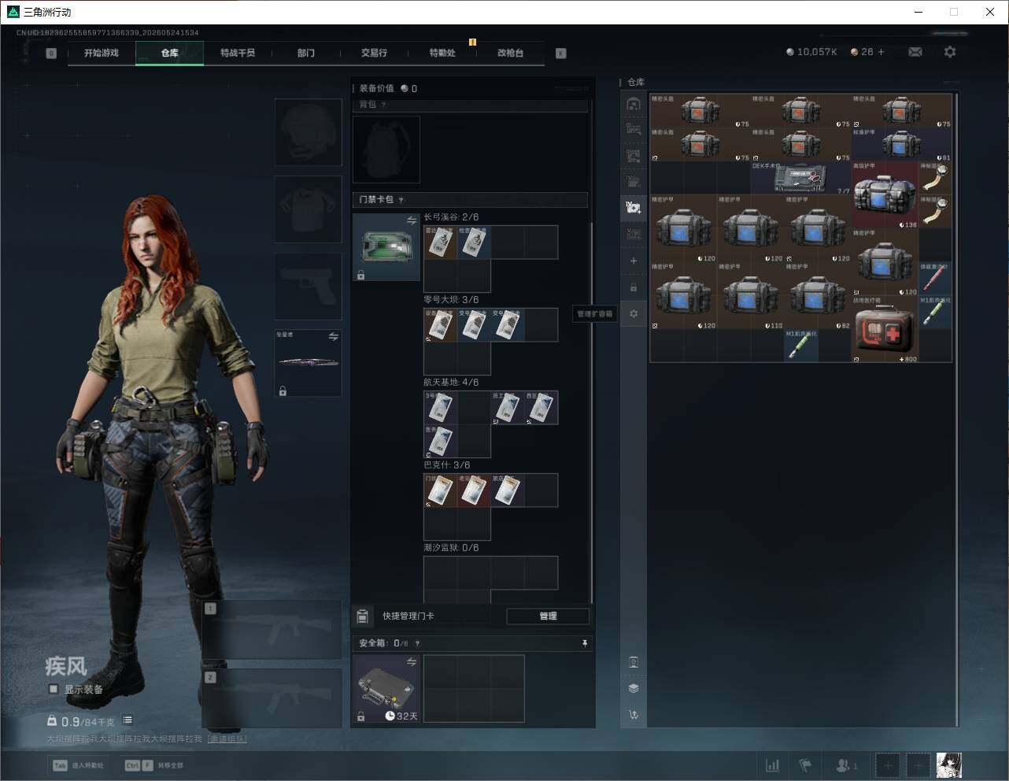Click first empty square plus slot bottom right

887,765
